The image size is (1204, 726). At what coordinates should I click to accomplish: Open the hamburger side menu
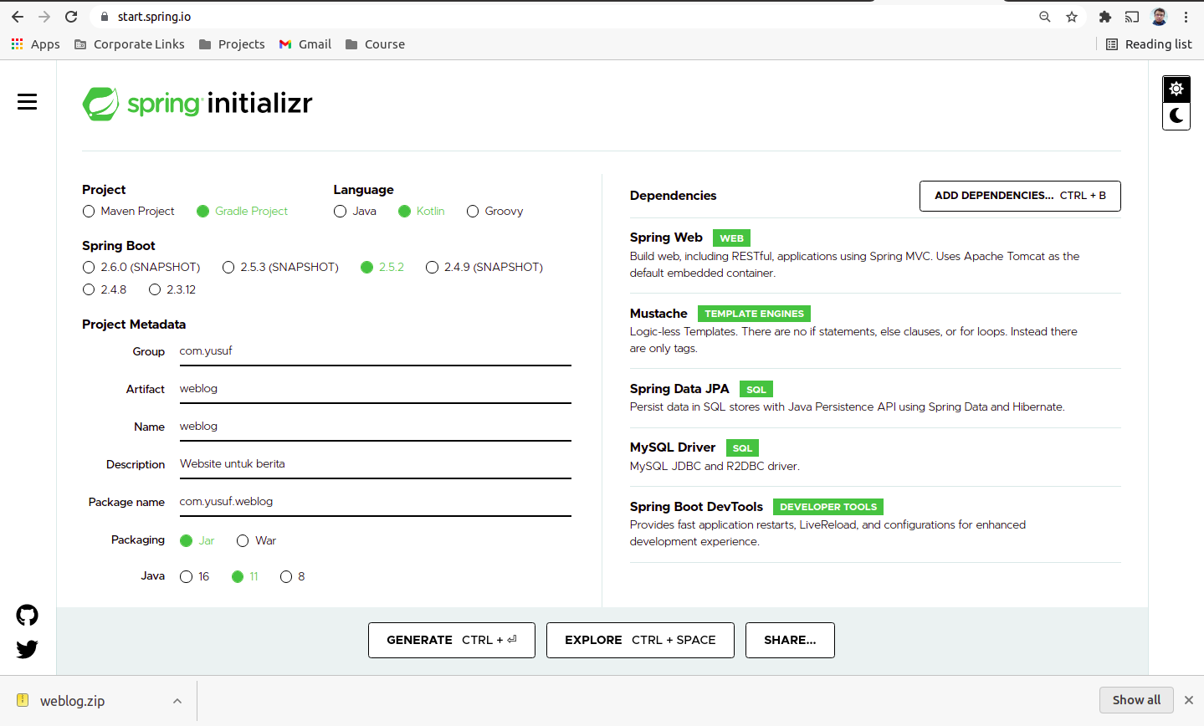click(x=27, y=102)
